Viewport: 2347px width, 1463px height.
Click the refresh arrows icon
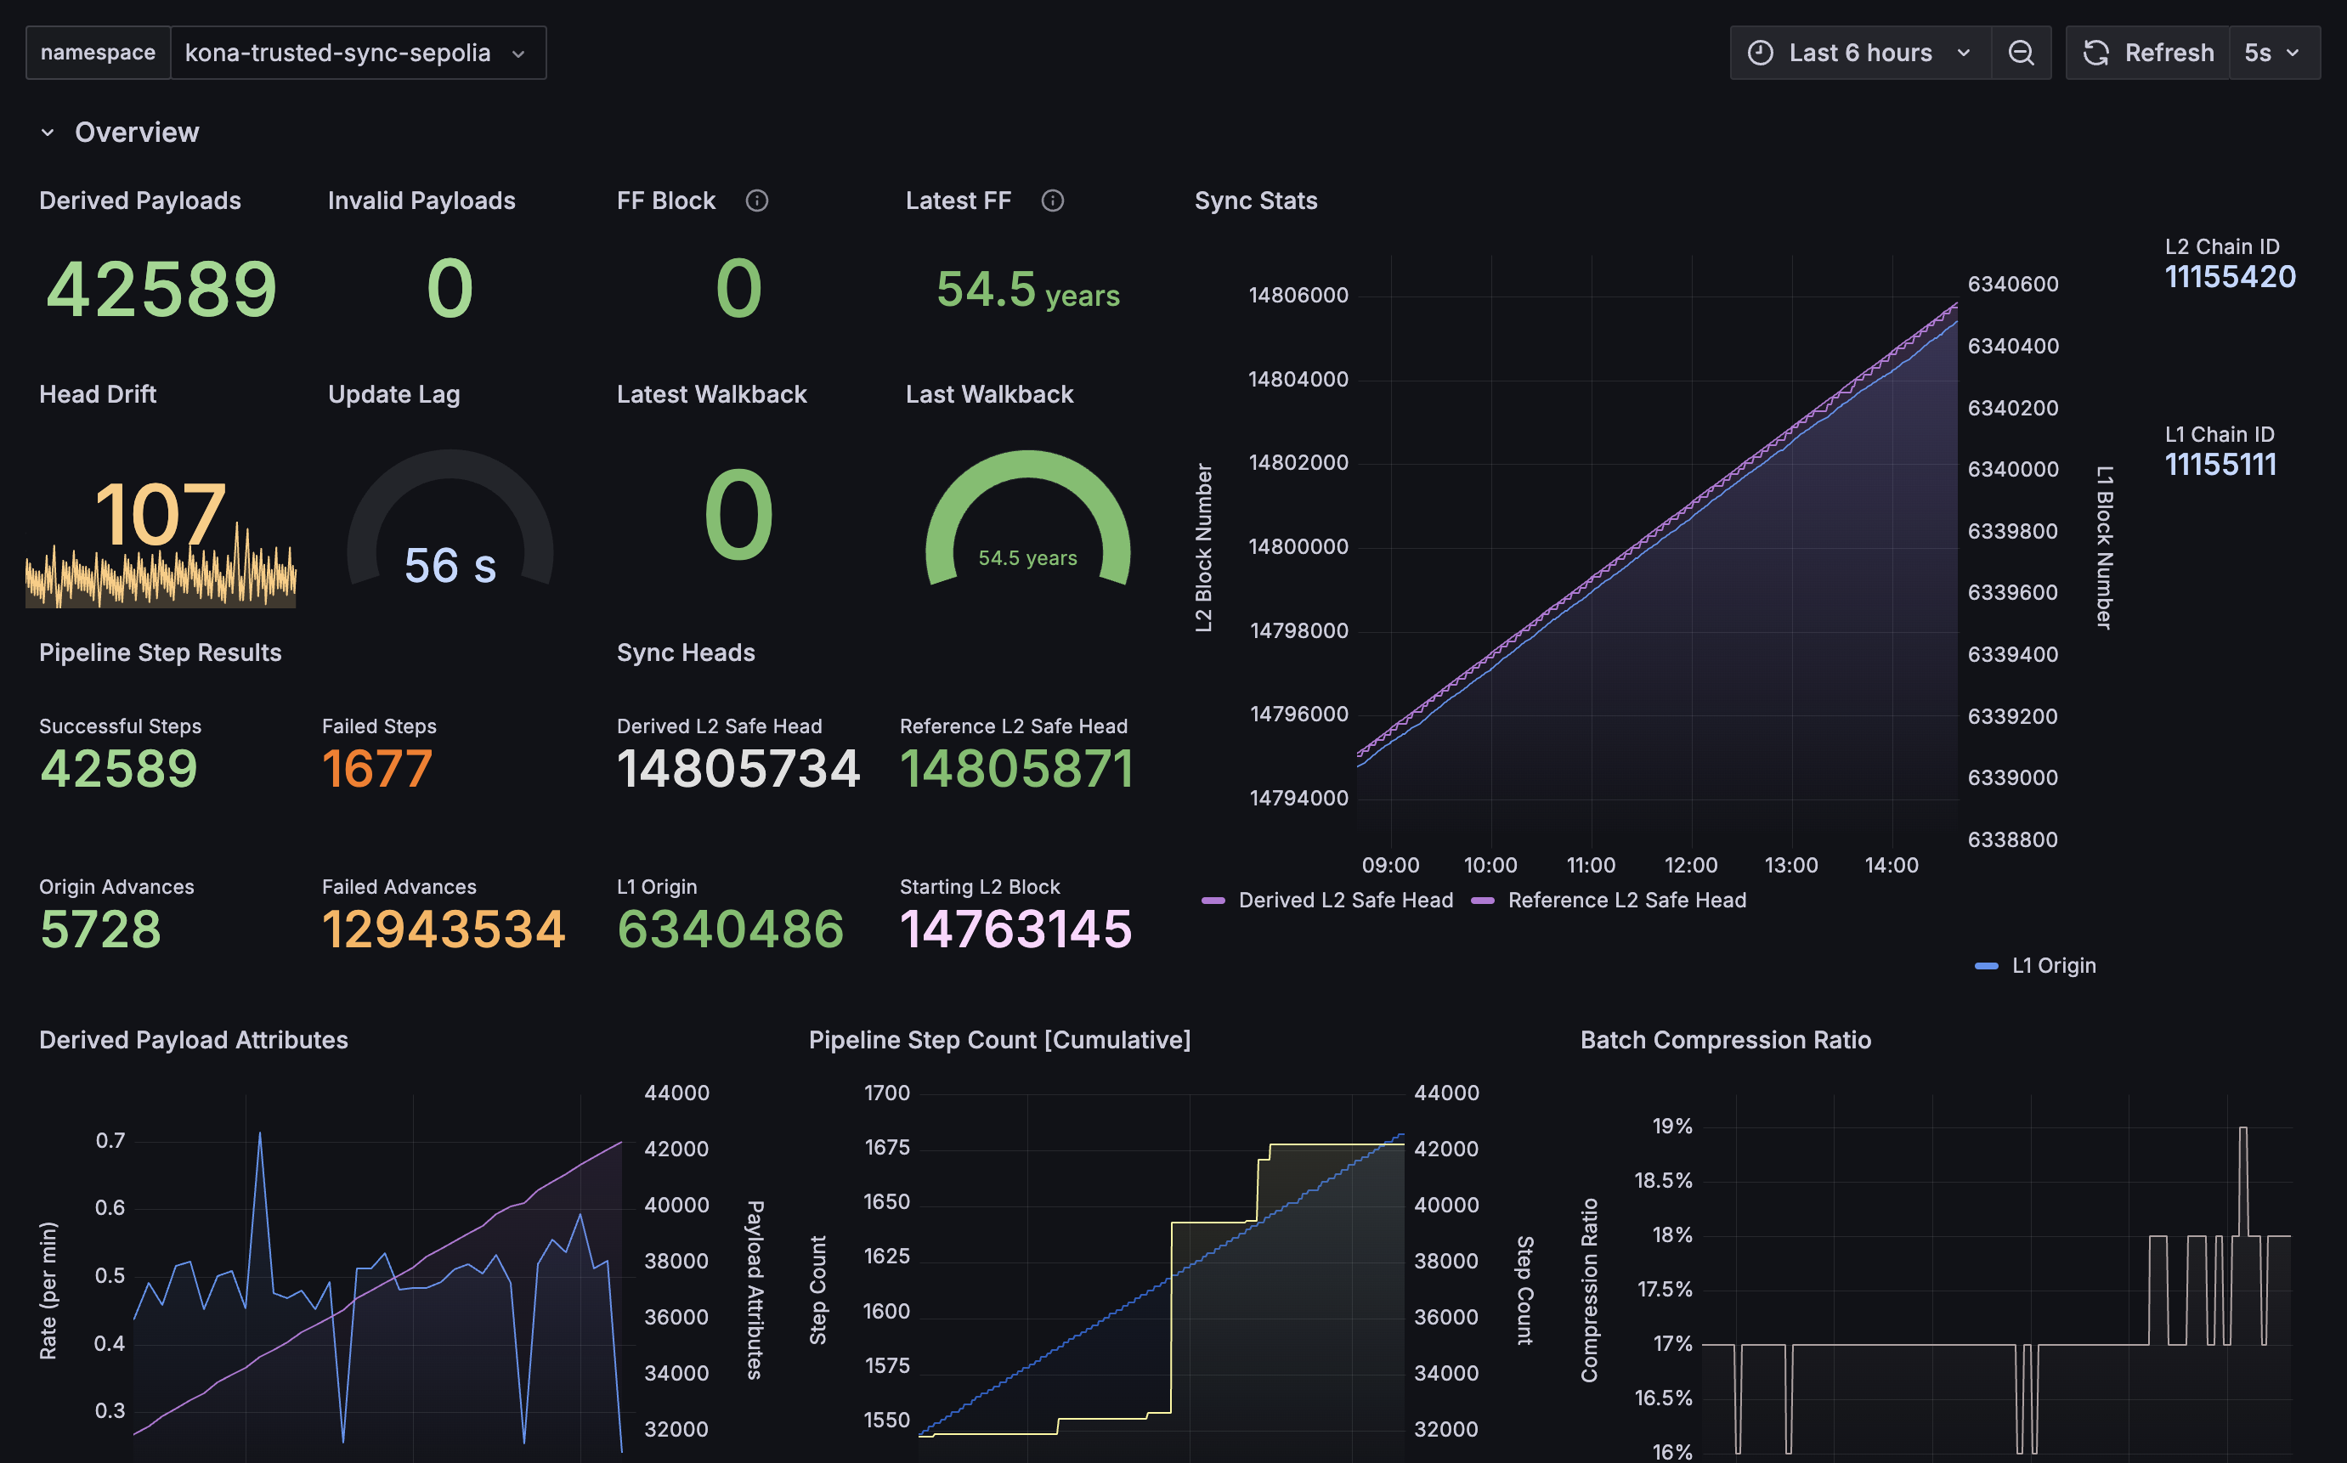tap(2095, 53)
